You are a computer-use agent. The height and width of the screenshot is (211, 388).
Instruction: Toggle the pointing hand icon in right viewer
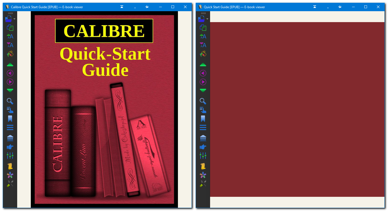pos(203,147)
